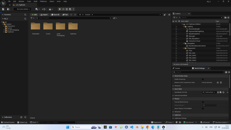Lock the content browser with padlock icon
231x130 pixels.
coord(165,14)
